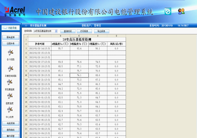197x138 pixels.
Task: Click the 查询时间 button
Action: tap(68, 31)
